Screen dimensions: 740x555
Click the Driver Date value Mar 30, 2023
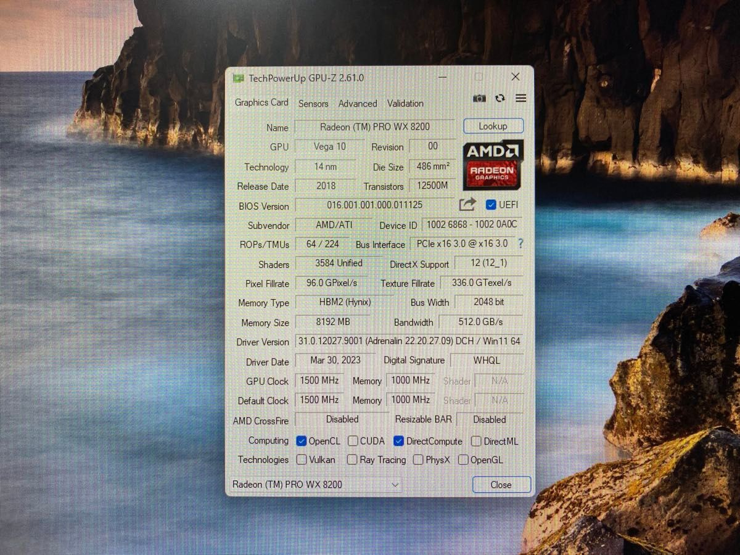(335, 360)
